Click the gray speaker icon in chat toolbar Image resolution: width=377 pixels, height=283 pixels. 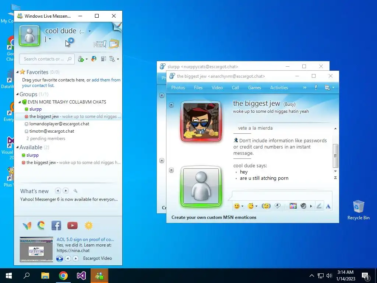tap(303, 206)
